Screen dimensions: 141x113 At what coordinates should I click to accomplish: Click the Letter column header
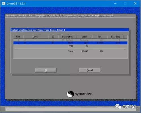[36, 37]
